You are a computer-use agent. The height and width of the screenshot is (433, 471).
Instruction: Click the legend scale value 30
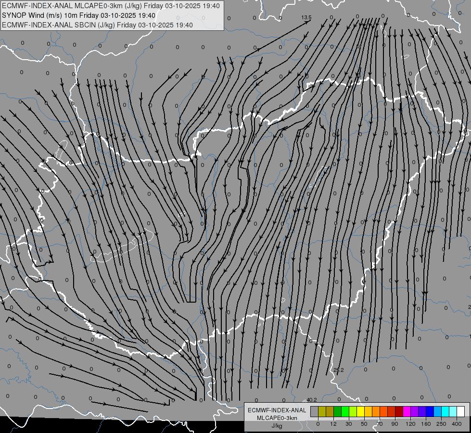click(349, 424)
